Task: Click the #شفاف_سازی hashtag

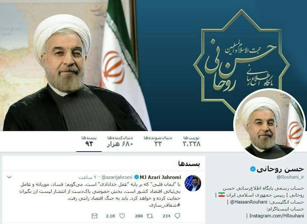Action: click(165, 205)
